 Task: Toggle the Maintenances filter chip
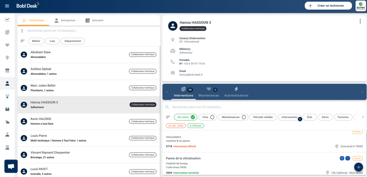pos(234,117)
